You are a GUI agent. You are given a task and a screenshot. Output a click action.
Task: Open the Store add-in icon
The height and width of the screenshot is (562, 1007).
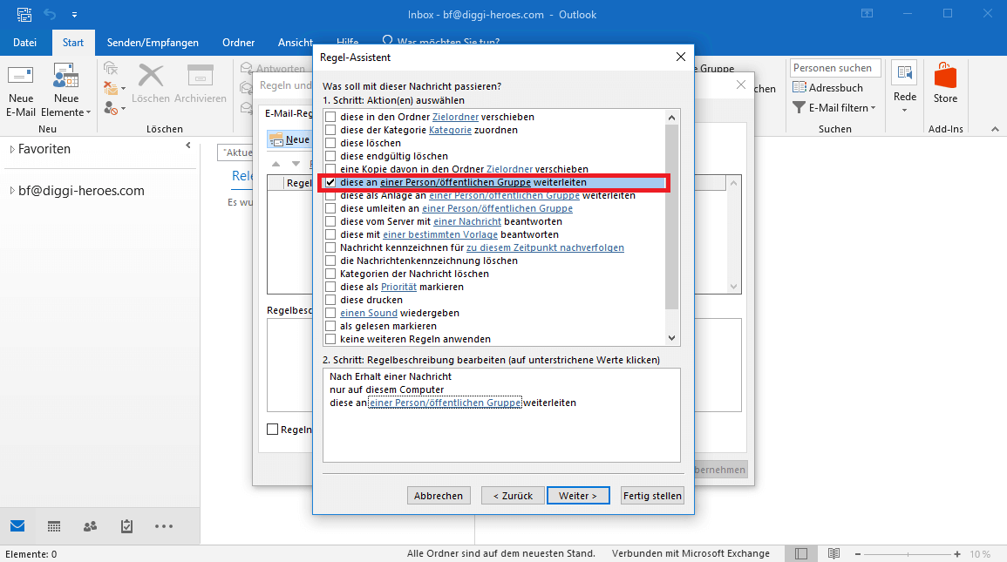point(945,78)
